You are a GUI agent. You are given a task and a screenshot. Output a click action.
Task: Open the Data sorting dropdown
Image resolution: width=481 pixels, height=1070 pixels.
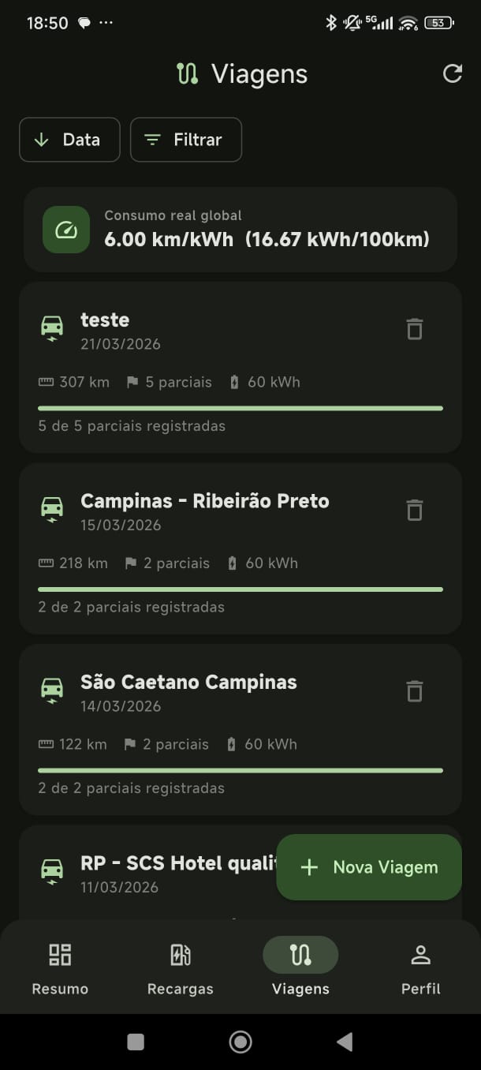click(69, 139)
